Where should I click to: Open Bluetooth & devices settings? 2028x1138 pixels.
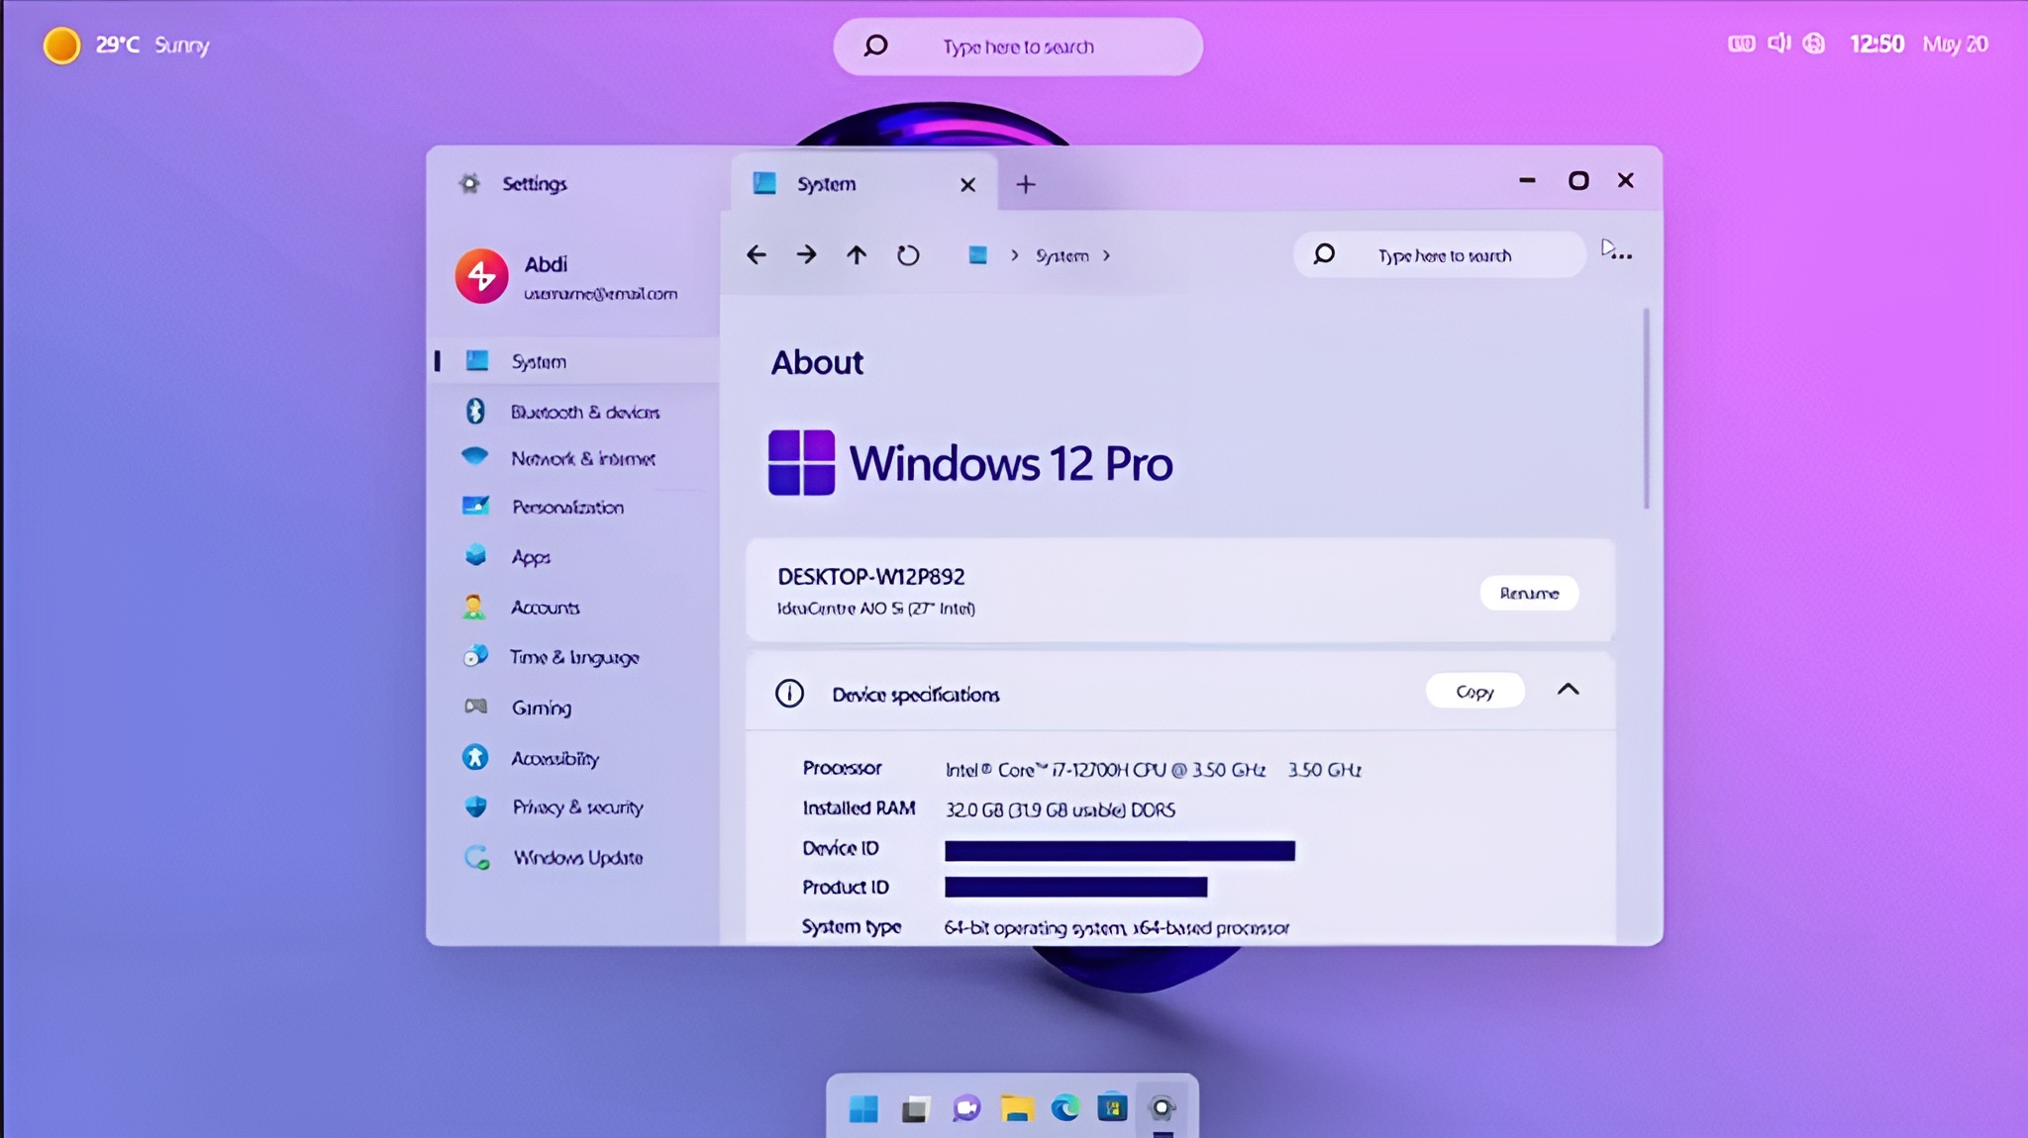pyautogui.click(x=584, y=412)
